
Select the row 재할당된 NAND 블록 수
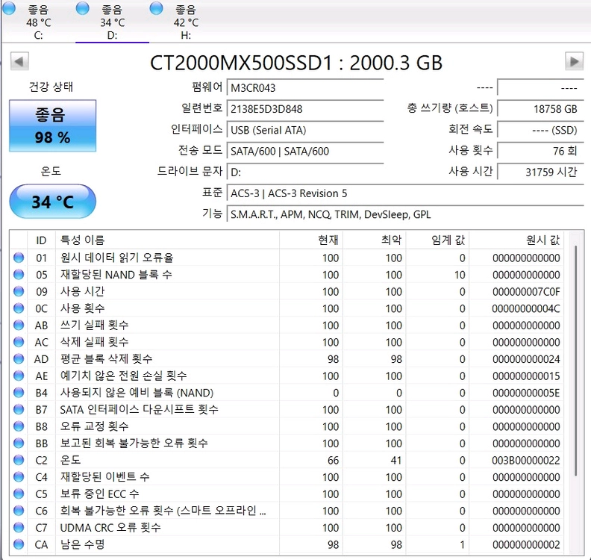(x=287, y=275)
